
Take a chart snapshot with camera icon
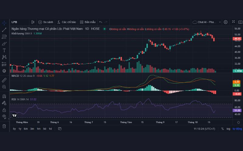click(x=240, y=22)
